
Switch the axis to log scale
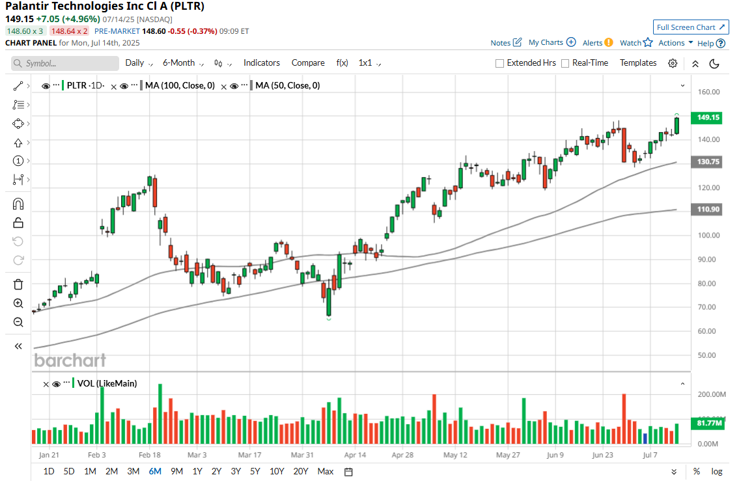point(717,471)
